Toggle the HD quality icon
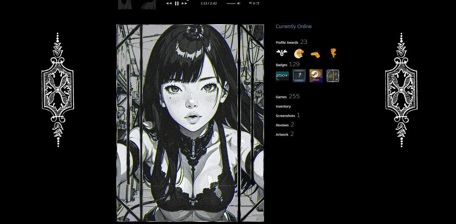This screenshot has width=456, height=224. (250, 3)
